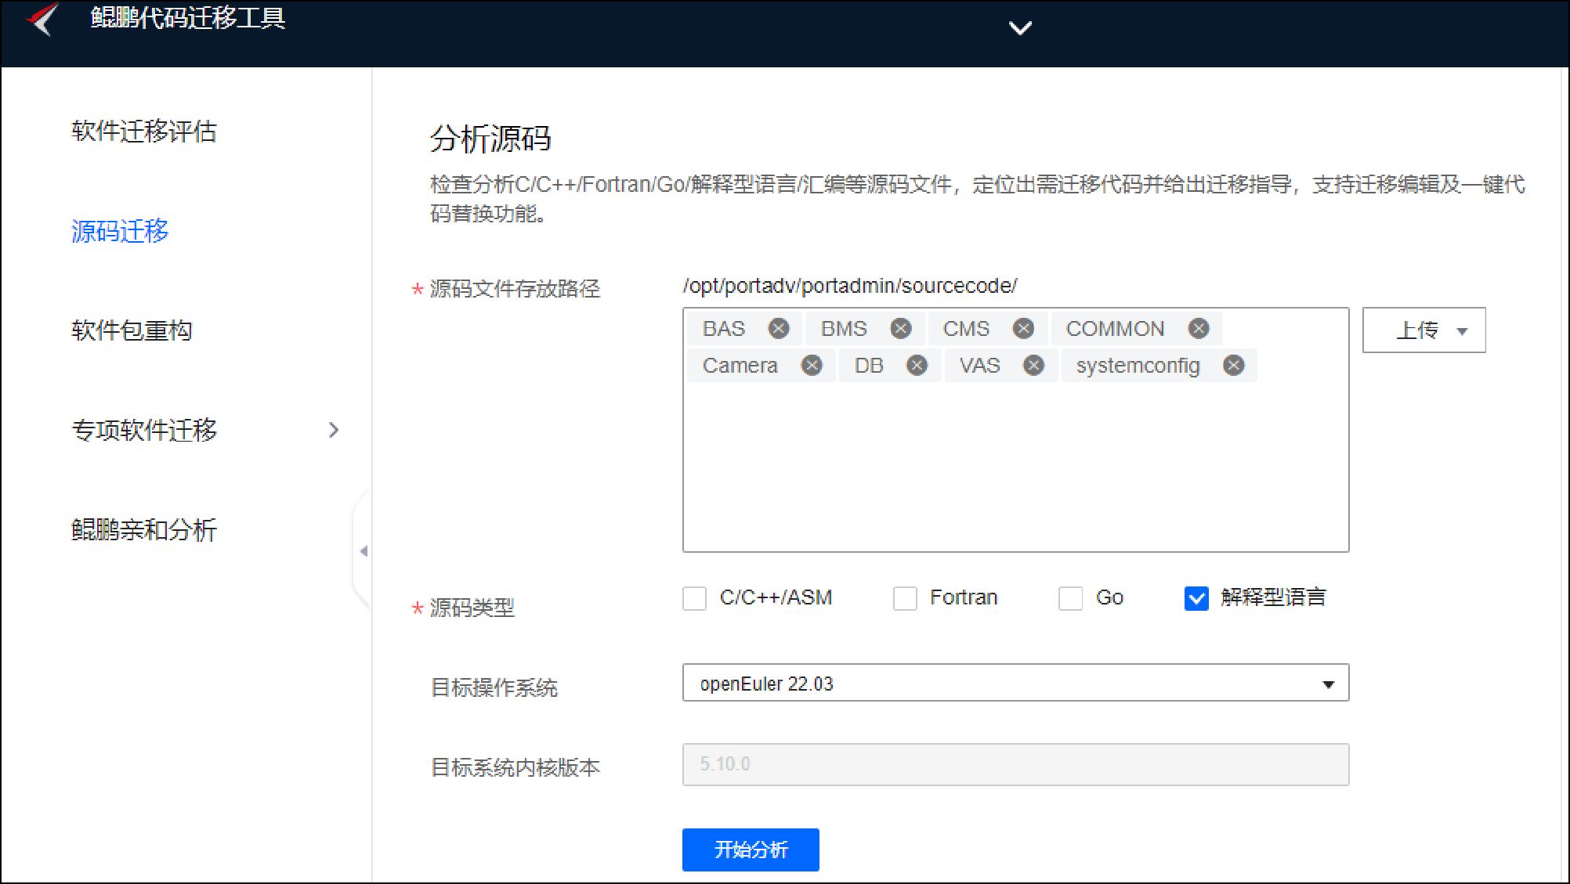Remove the BAS folder tag
Screen dimensions: 1570x884
(x=778, y=329)
